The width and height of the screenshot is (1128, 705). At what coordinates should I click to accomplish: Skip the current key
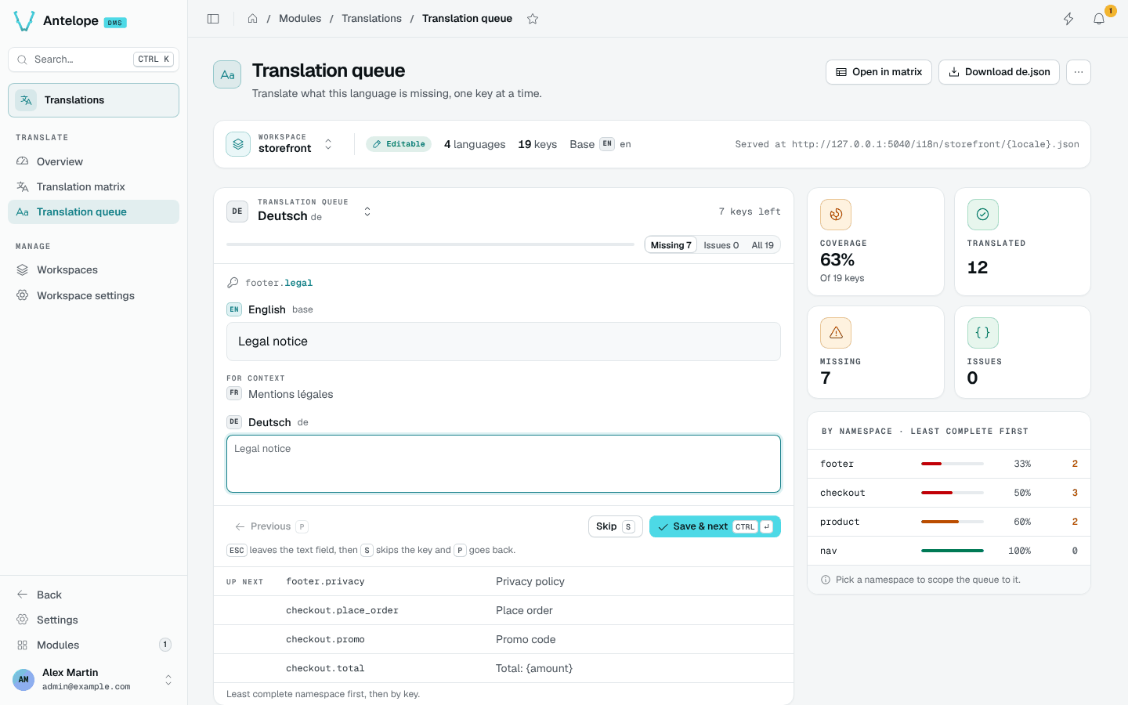(x=616, y=526)
